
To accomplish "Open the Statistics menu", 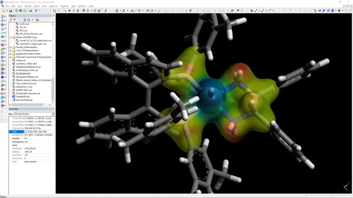I will click(x=53, y=6).
